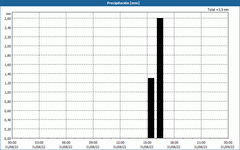Click the Total =3,9 mm label

(218, 10)
